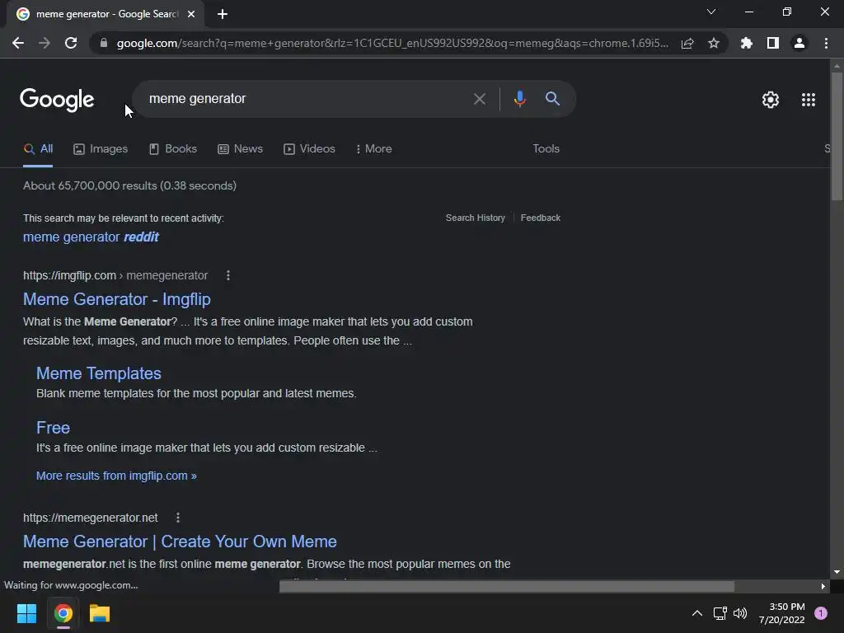This screenshot has height=633, width=844.
Task: Open More results from imgflip.com
Action: click(116, 476)
